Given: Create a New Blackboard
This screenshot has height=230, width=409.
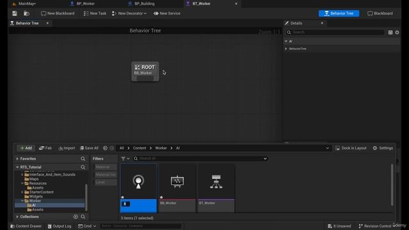Looking at the screenshot, I should click(x=58, y=13).
